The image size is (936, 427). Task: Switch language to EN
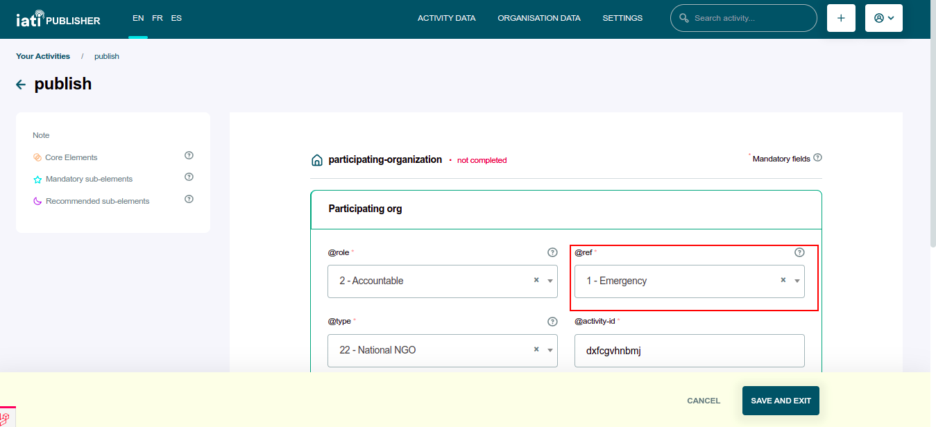[x=138, y=18]
